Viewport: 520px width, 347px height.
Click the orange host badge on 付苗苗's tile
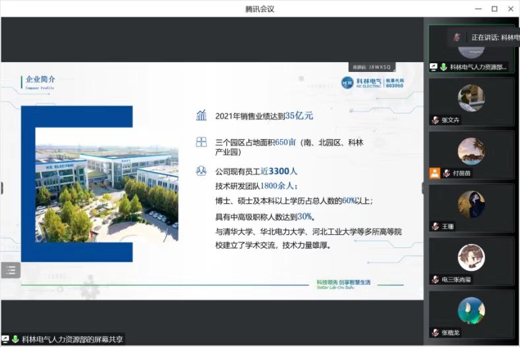click(435, 173)
